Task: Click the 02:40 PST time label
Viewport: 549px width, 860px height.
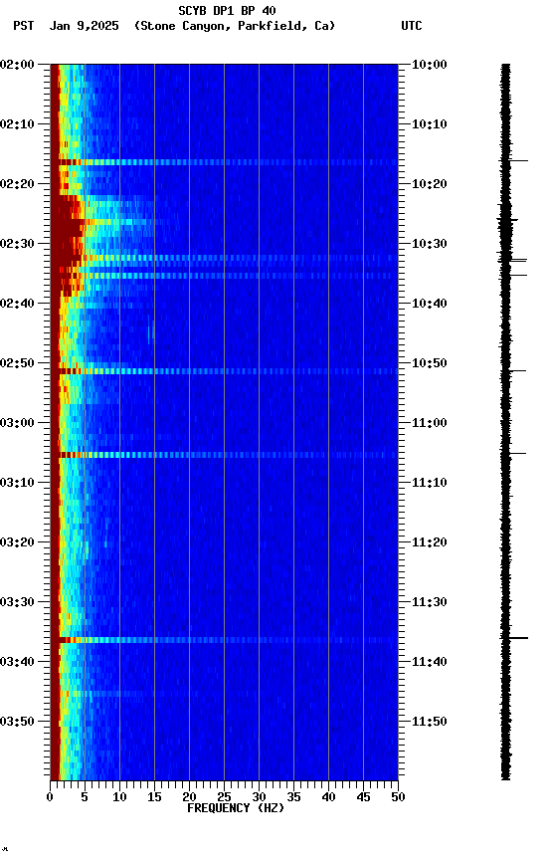Action: (17, 304)
